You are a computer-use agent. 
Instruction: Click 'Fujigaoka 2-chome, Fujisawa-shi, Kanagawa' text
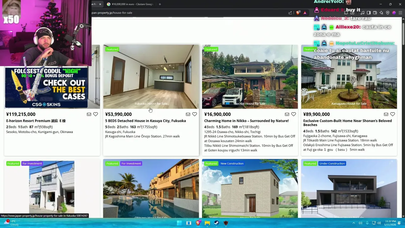(x=335, y=136)
